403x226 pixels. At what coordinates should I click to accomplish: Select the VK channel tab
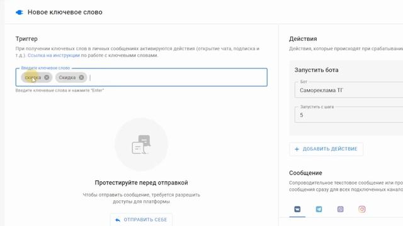(297, 209)
